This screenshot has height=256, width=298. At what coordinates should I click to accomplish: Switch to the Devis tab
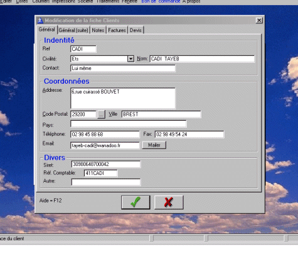pos(136,30)
